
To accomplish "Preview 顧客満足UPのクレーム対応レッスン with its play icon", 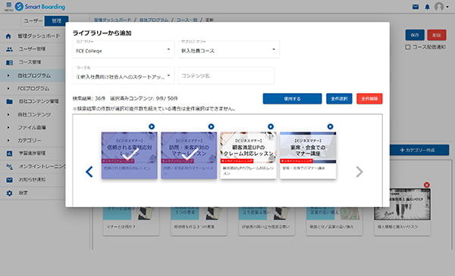I will coord(271,126).
